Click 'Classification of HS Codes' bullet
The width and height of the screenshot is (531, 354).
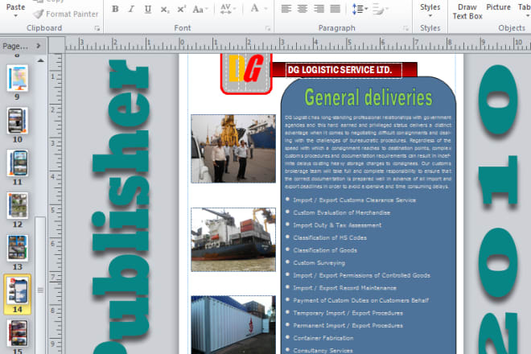point(330,238)
